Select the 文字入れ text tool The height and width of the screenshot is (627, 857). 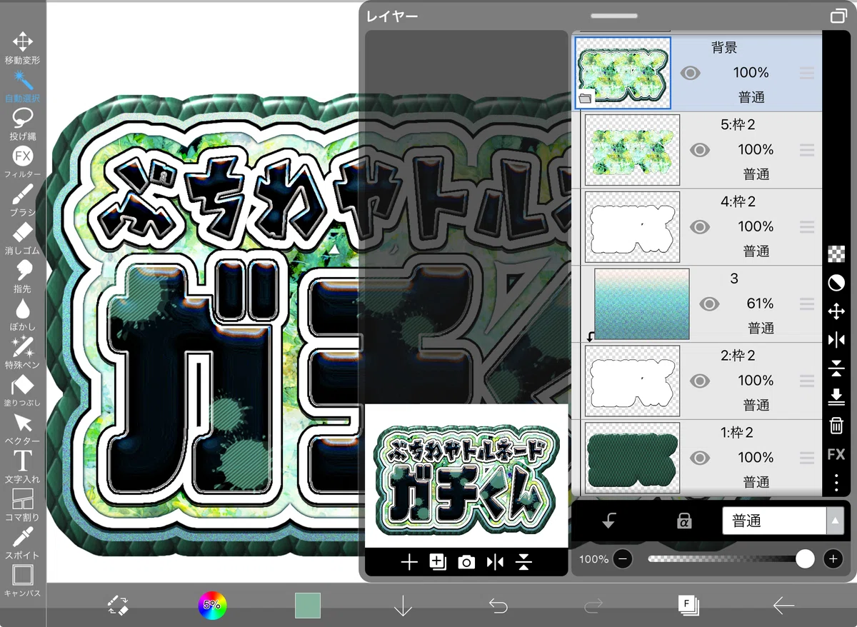tap(23, 466)
